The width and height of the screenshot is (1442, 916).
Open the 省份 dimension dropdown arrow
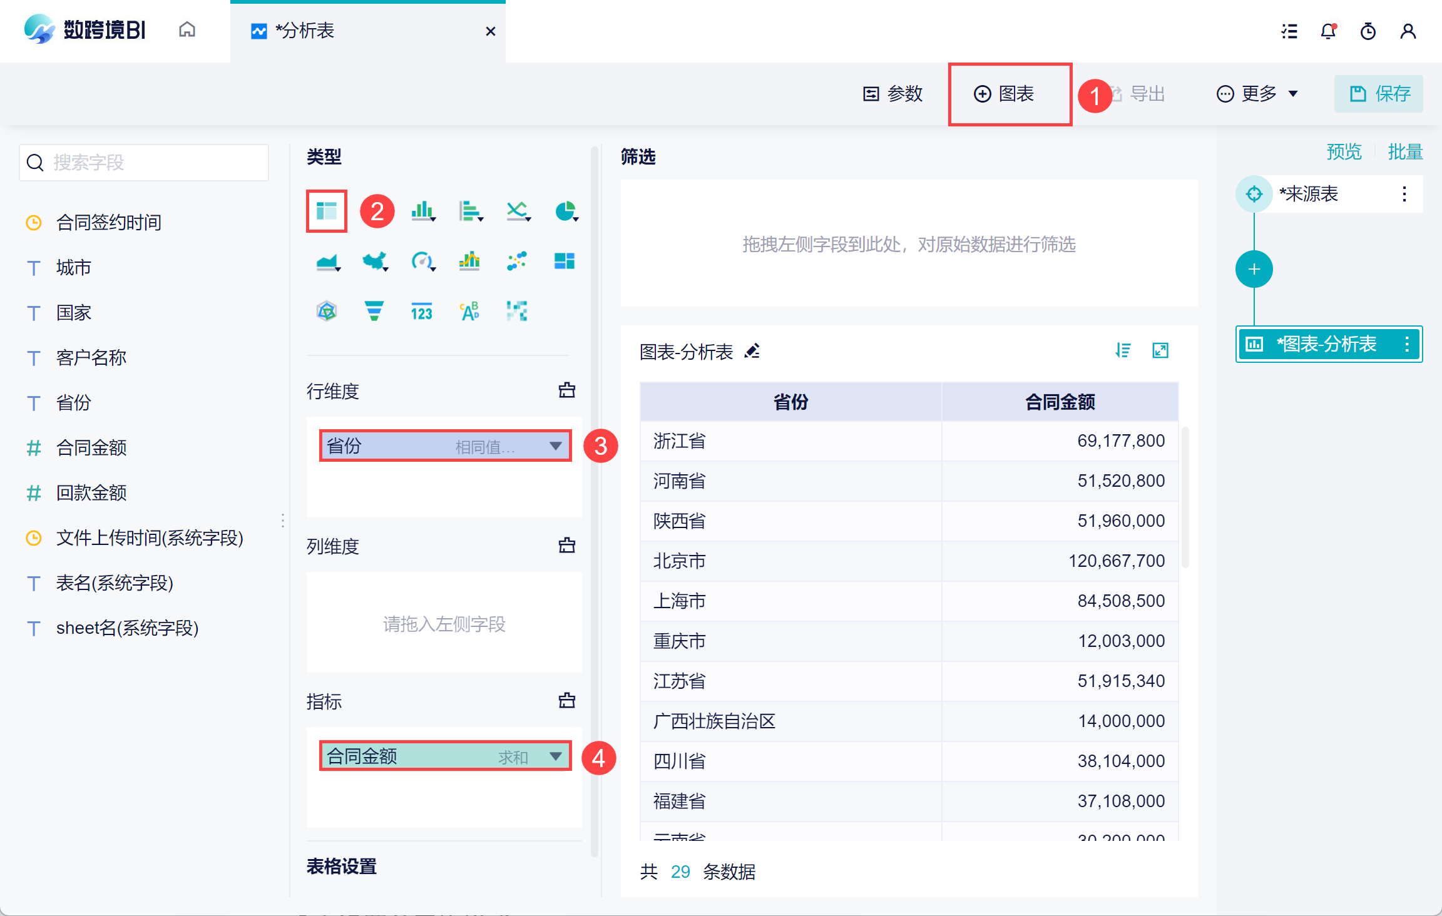click(x=555, y=446)
